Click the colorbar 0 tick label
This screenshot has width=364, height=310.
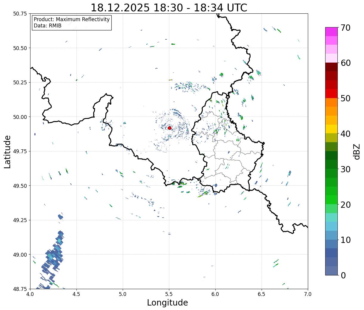pyautogui.click(x=343, y=275)
